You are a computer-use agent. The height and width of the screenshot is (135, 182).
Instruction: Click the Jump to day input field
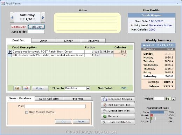point(36,32)
